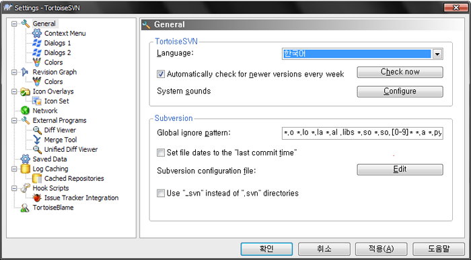This screenshot has height=260, width=471.
Task: Click the Diff Viewer magnifier icon
Action: 37,130
